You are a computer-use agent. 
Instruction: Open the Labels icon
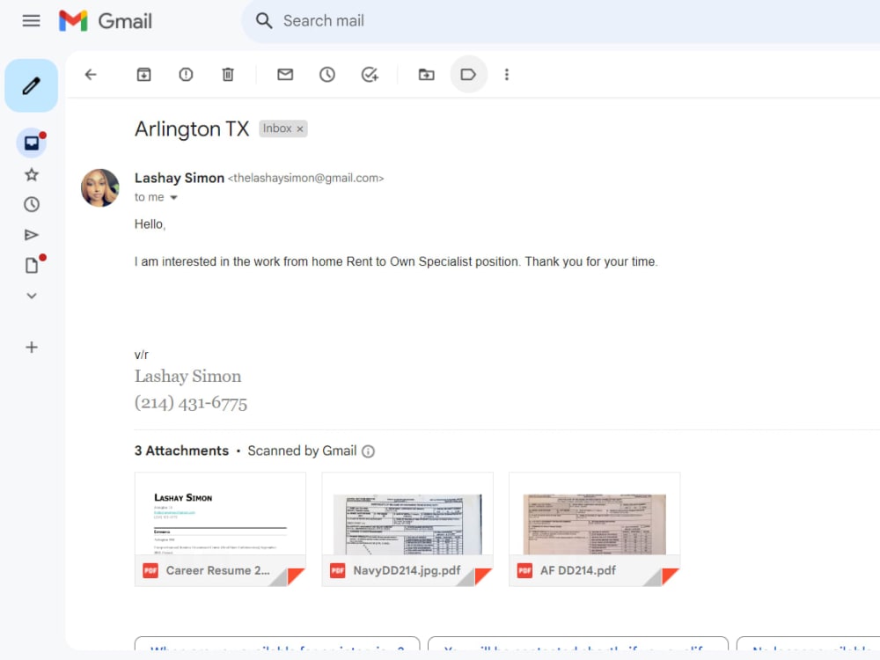469,75
